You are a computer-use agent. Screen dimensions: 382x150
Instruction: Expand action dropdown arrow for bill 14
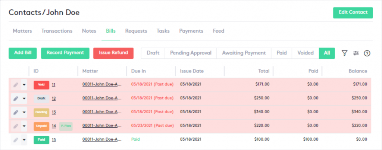click(24, 126)
